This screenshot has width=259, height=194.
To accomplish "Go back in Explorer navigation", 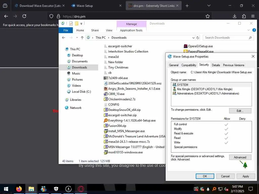I will [63, 38].
